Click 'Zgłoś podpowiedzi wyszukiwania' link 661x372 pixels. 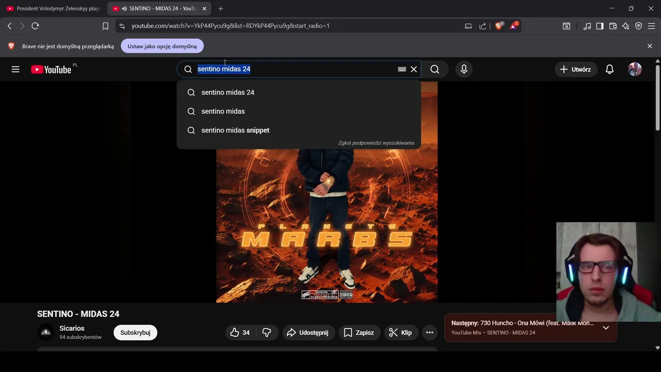click(x=376, y=143)
